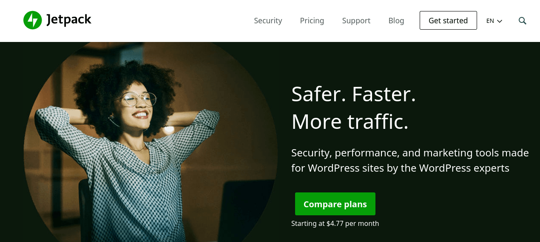Go to the Pricing page
The image size is (540, 242).
(312, 20)
